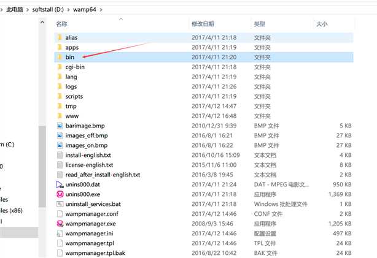Click the images_on.bmp image icon
Screen dimensions: 377x258
tap(60, 145)
